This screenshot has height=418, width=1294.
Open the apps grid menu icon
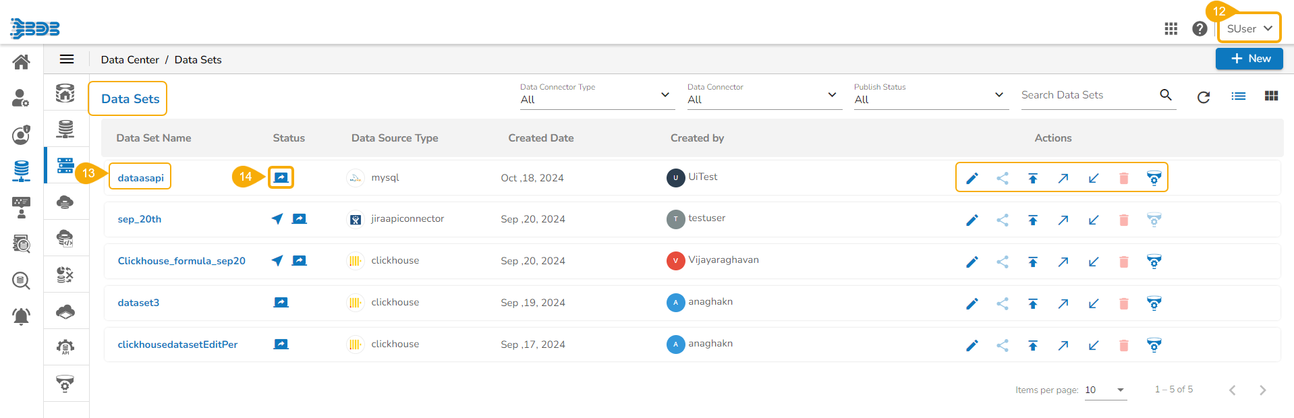tap(1171, 29)
